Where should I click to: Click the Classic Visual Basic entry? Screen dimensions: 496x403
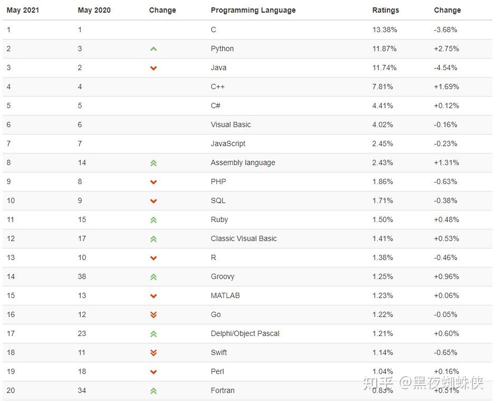pos(243,238)
